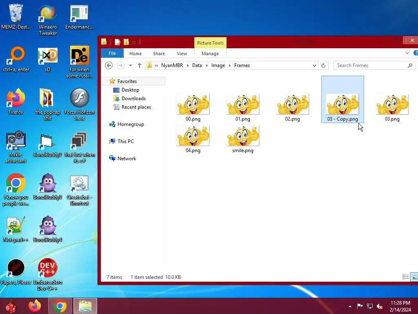Select 'forkie attractant' desktop shortcut
Screen dimensions: 418x314
point(16,147)
